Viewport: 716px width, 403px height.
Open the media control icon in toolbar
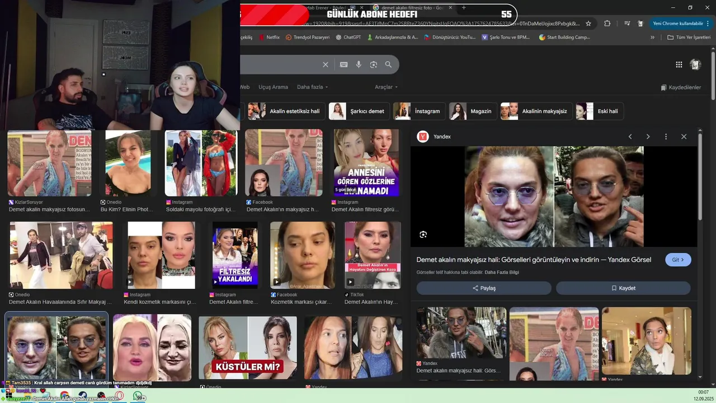coord(627,24)
